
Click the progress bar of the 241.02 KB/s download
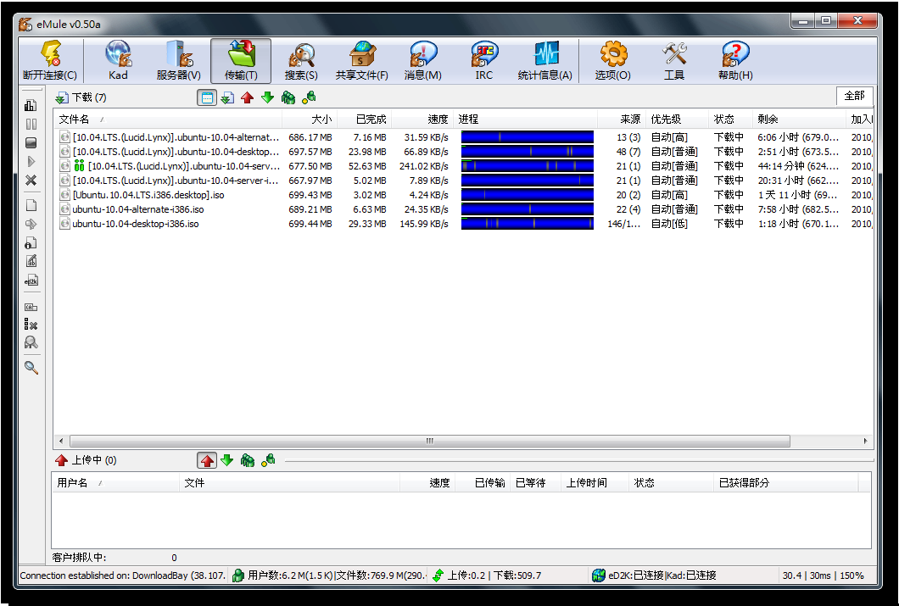(527, 166)
